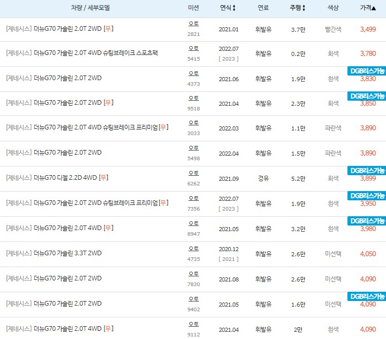386x339 pixels.
Task: Click the 2021.08 year cell
Action: [229, 279]
